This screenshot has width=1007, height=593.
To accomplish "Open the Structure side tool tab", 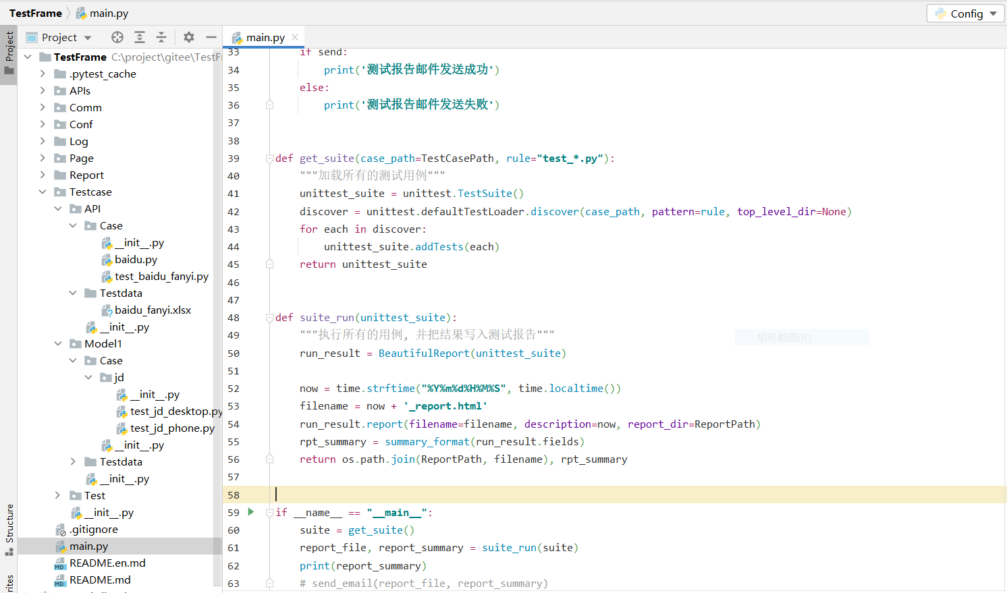I will [9, 530].
